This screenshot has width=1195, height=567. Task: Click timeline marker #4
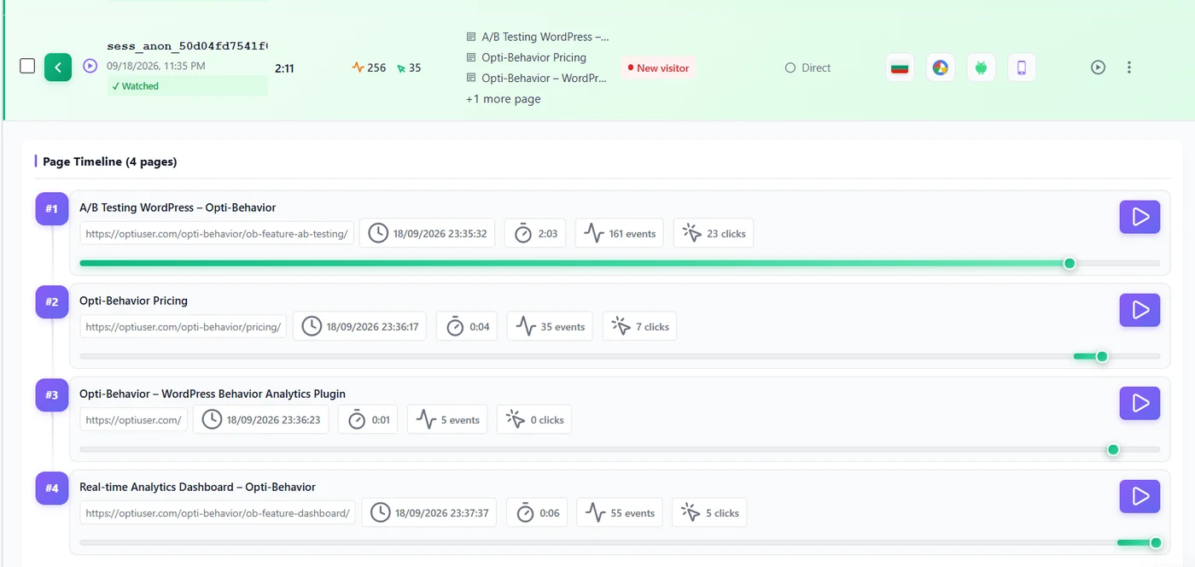[52, 488]
